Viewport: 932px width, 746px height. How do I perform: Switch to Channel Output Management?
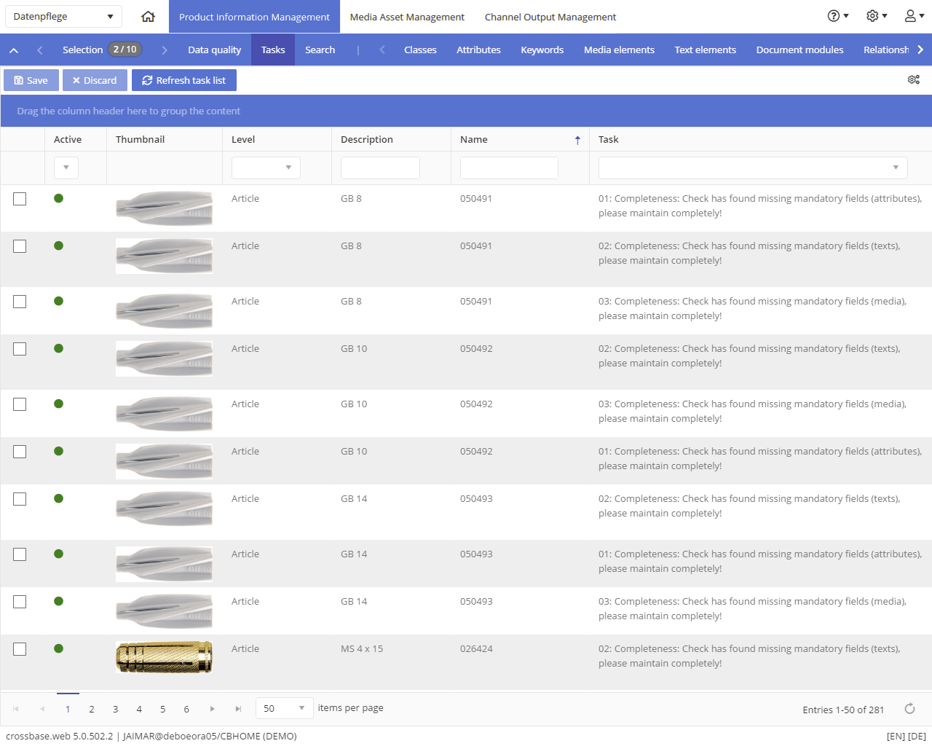click(550, 17)
